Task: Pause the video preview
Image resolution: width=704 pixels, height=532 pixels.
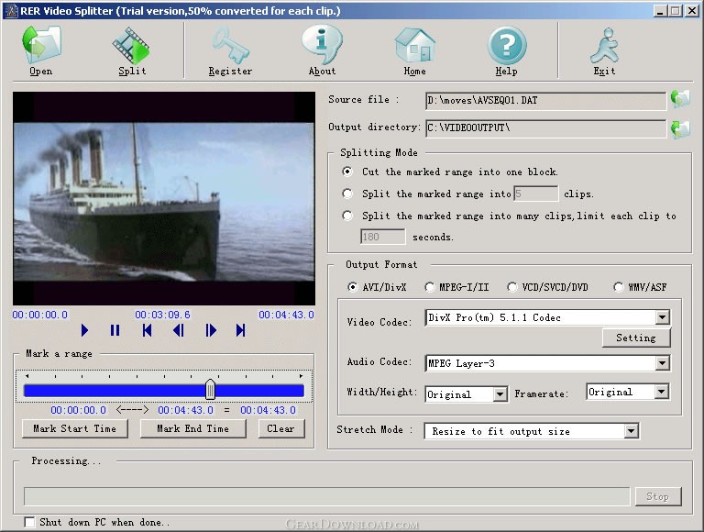Action: (115, 331)
